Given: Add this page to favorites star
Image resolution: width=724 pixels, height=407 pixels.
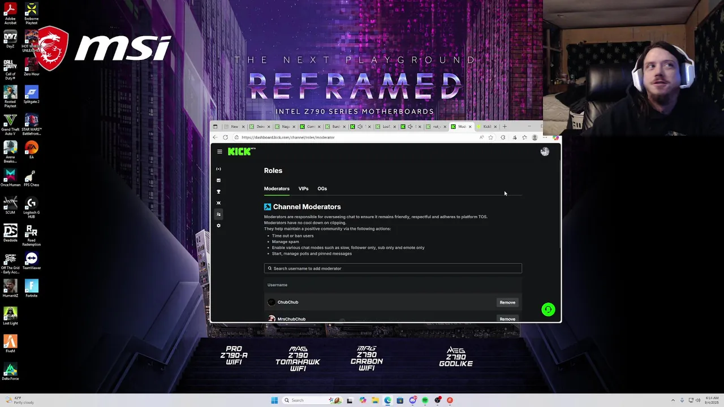Looking at the screenshot, I should point(490,137).
